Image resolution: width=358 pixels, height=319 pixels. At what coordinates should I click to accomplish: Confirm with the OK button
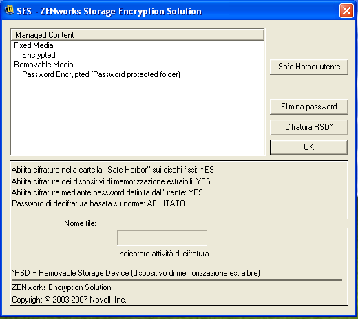point(309,147)
